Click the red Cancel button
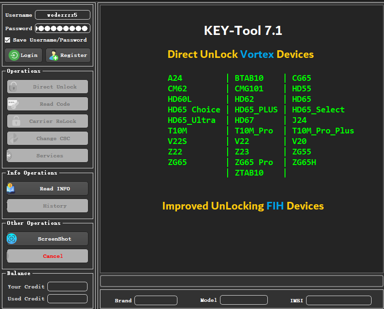The height and width of the screenshot is (309, 384). pyautogui.click(x=47, y=256)
